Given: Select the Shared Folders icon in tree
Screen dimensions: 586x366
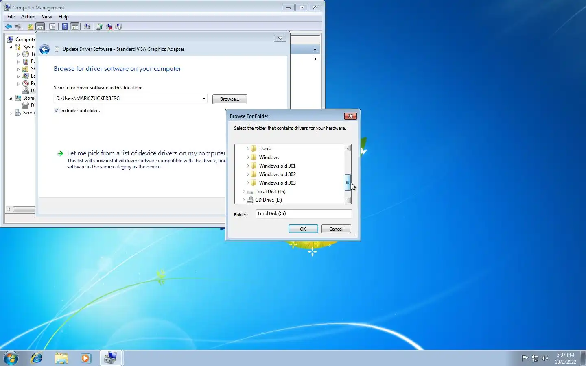Looking at the screenshot, I should 26,69.
